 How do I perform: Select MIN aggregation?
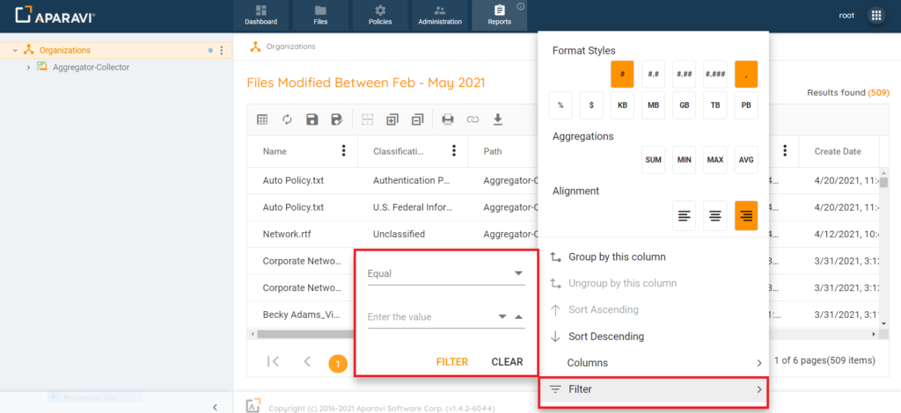click(x=684, y=159)
